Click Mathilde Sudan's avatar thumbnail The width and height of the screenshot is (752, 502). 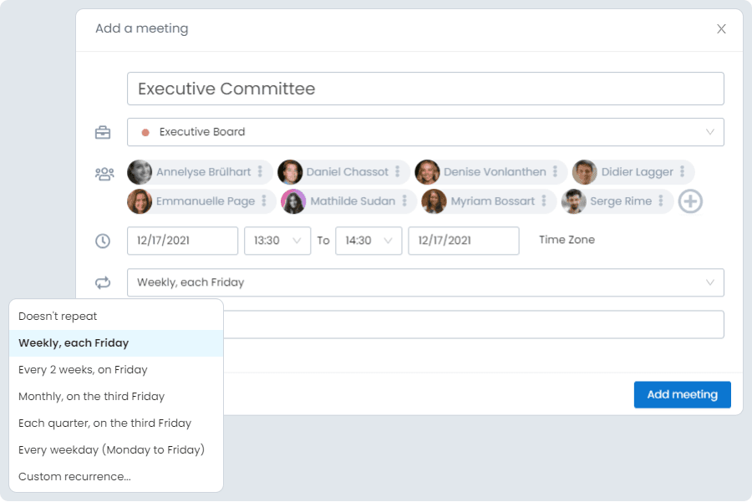coord(293,201)
